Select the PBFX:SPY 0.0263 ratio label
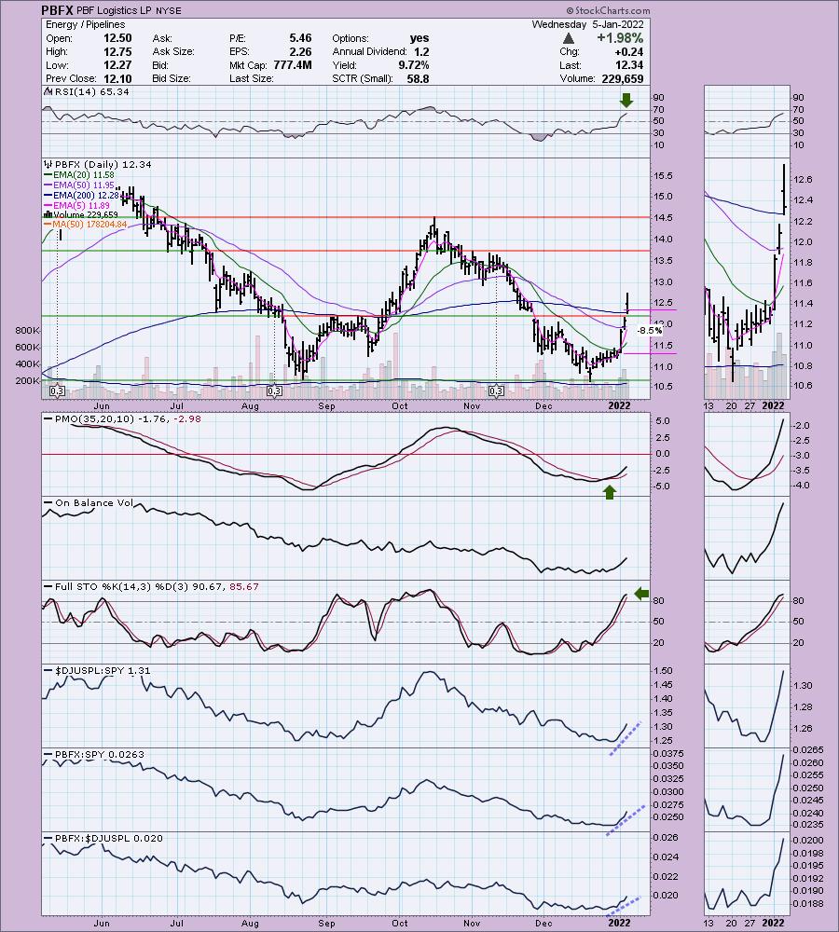The image size is (839, 932). click(100, 754)
